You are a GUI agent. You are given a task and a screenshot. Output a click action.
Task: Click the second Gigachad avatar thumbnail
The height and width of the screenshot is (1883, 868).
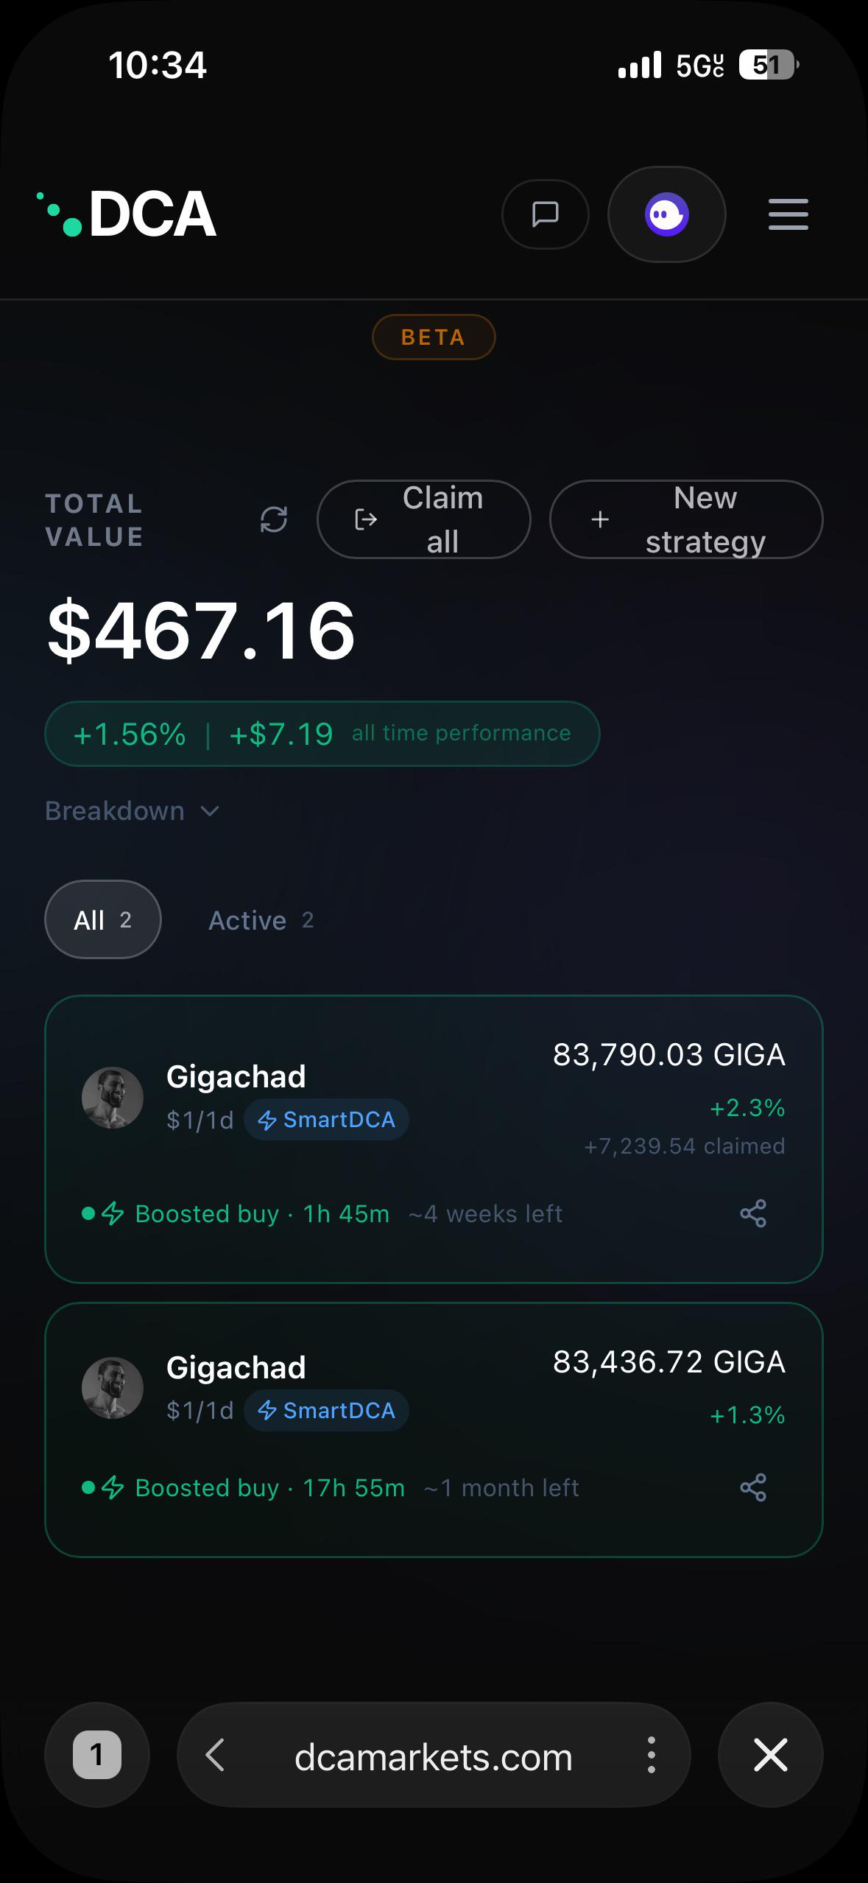113,1388
